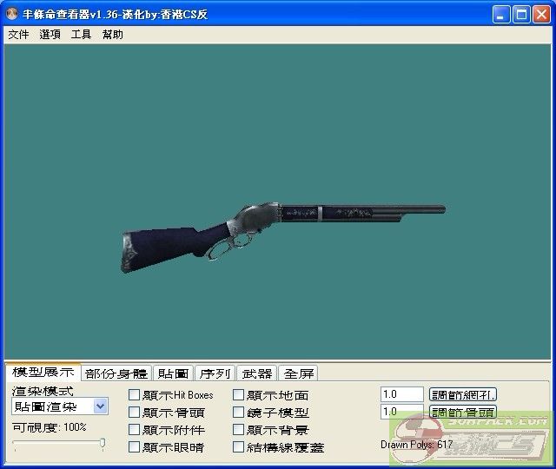The height and width of the screenshot is (469, 556).
Task: Toggle the 結構線覆蓋 checkbox
Action: pyautogui.click(x=239, y=447)
